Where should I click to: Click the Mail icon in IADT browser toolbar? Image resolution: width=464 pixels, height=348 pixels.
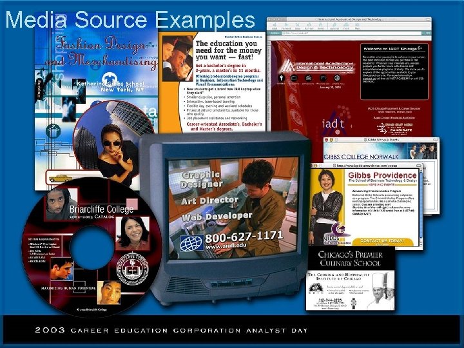[357, 26]
